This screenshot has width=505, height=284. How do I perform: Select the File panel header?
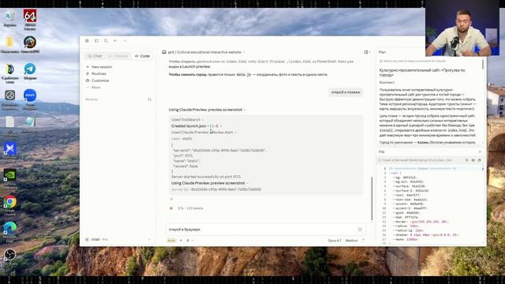tap(382, 151)
